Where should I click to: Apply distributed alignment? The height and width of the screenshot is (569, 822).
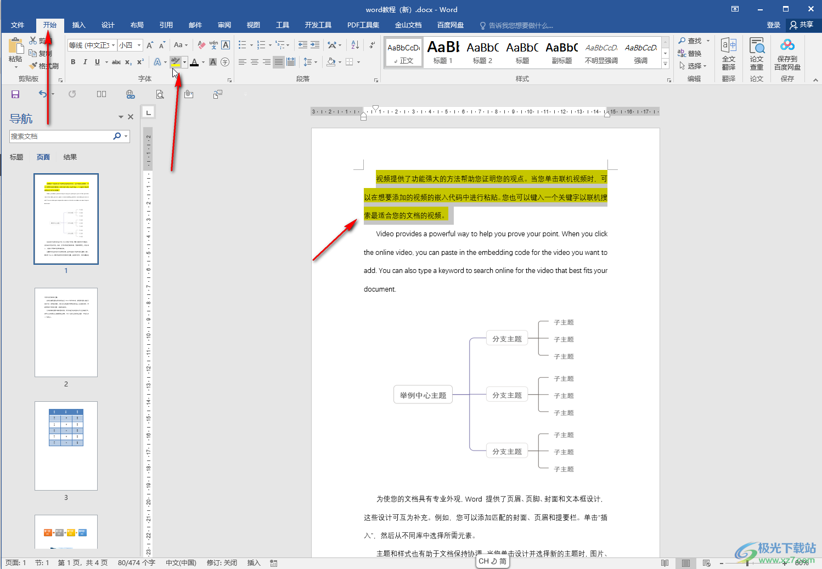coord(291,62)
